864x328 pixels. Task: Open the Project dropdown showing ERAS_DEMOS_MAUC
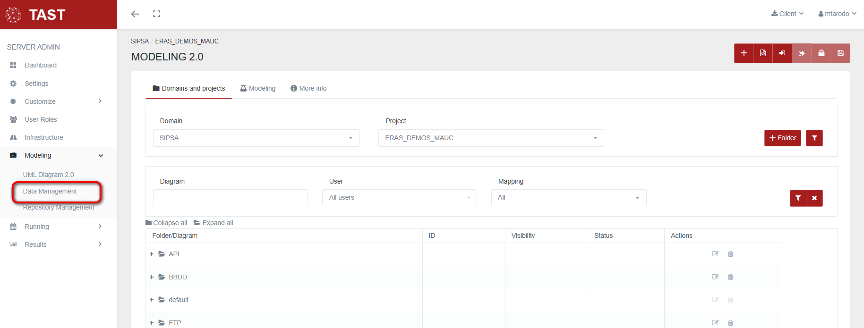pyautogui.click(x=491, y=138)
